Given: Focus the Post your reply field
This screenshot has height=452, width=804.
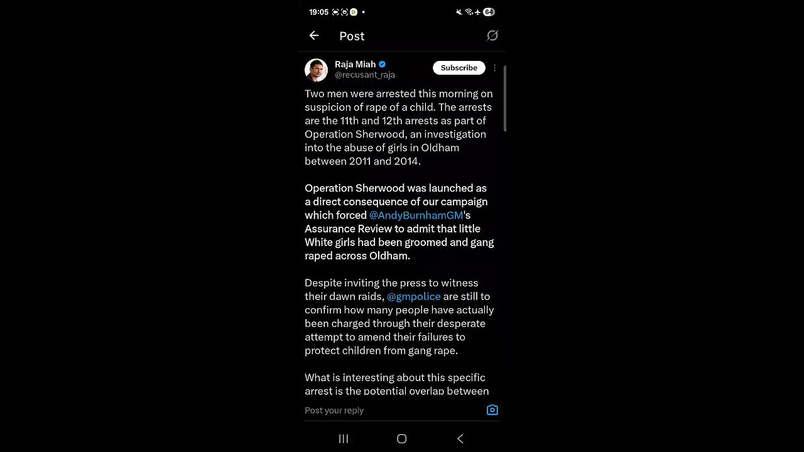Looking at the screenshot, I should [393, 410].
